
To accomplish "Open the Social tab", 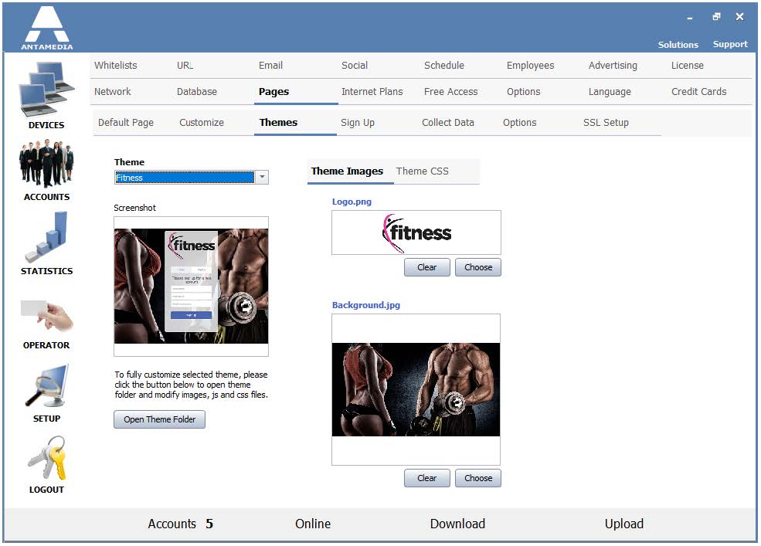I will (x=355, y=66).
